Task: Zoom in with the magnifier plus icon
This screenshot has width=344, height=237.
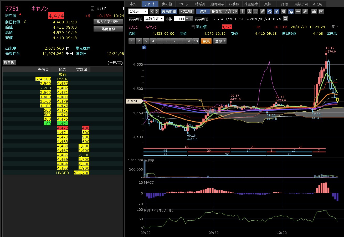Action: (x=249, y=11)
